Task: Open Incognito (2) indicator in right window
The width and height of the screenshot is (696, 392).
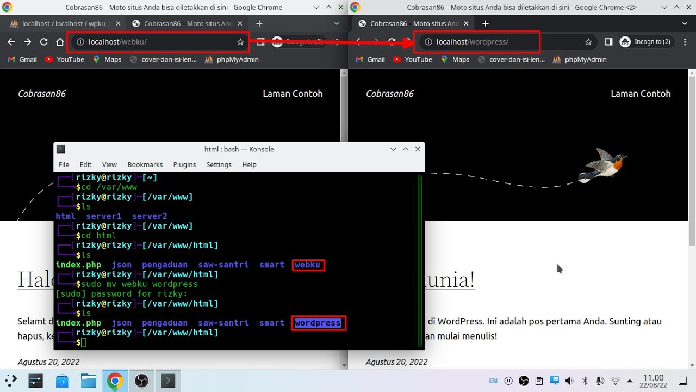Action: coord(645,42)
